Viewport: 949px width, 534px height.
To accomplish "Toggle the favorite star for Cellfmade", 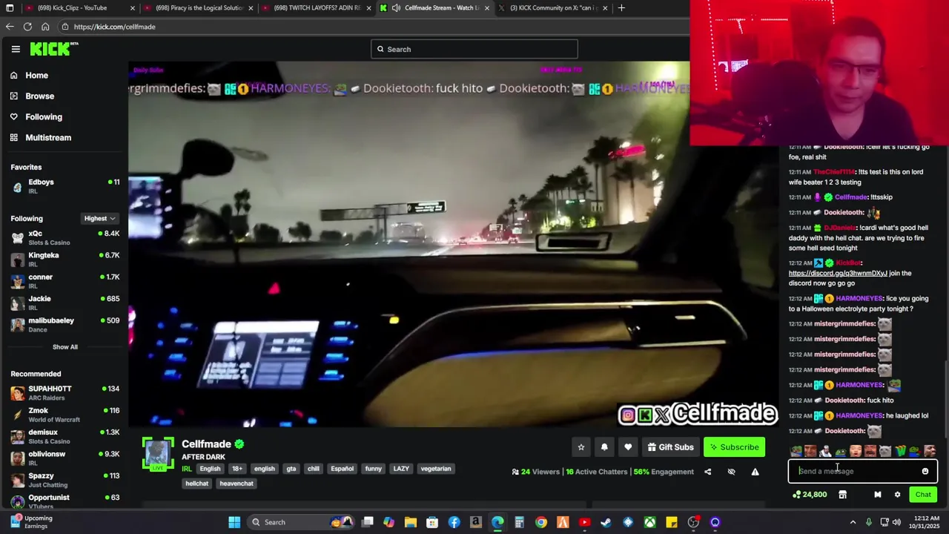I will point(581,447).
